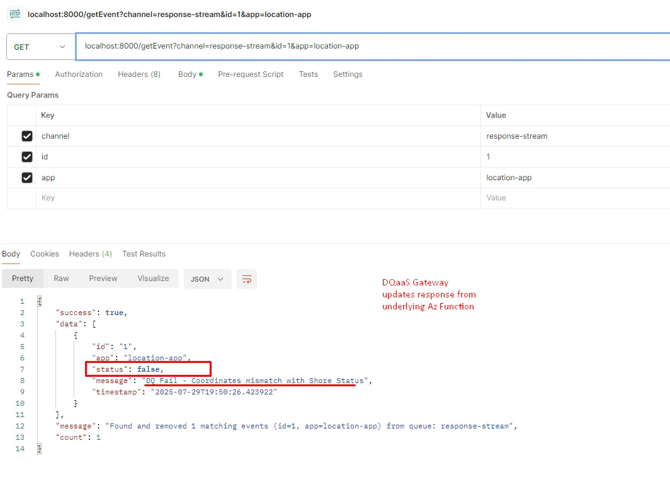Open the request Body tab
The height and width of the screenshot is (494, 670).
pyautogui.click(x=188, y=74)
